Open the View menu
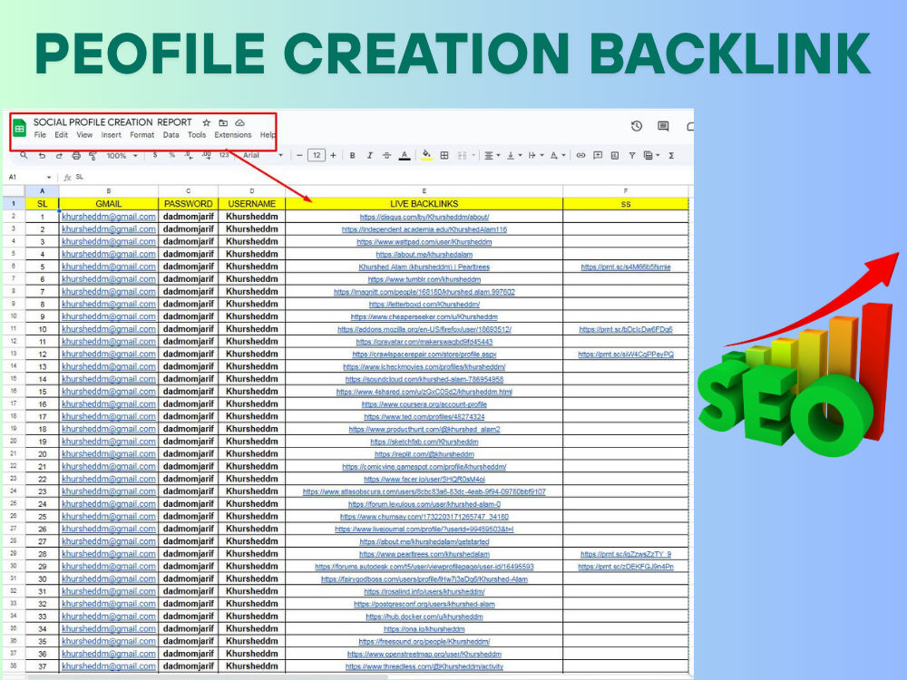907x680 pixels. [84, 135]
